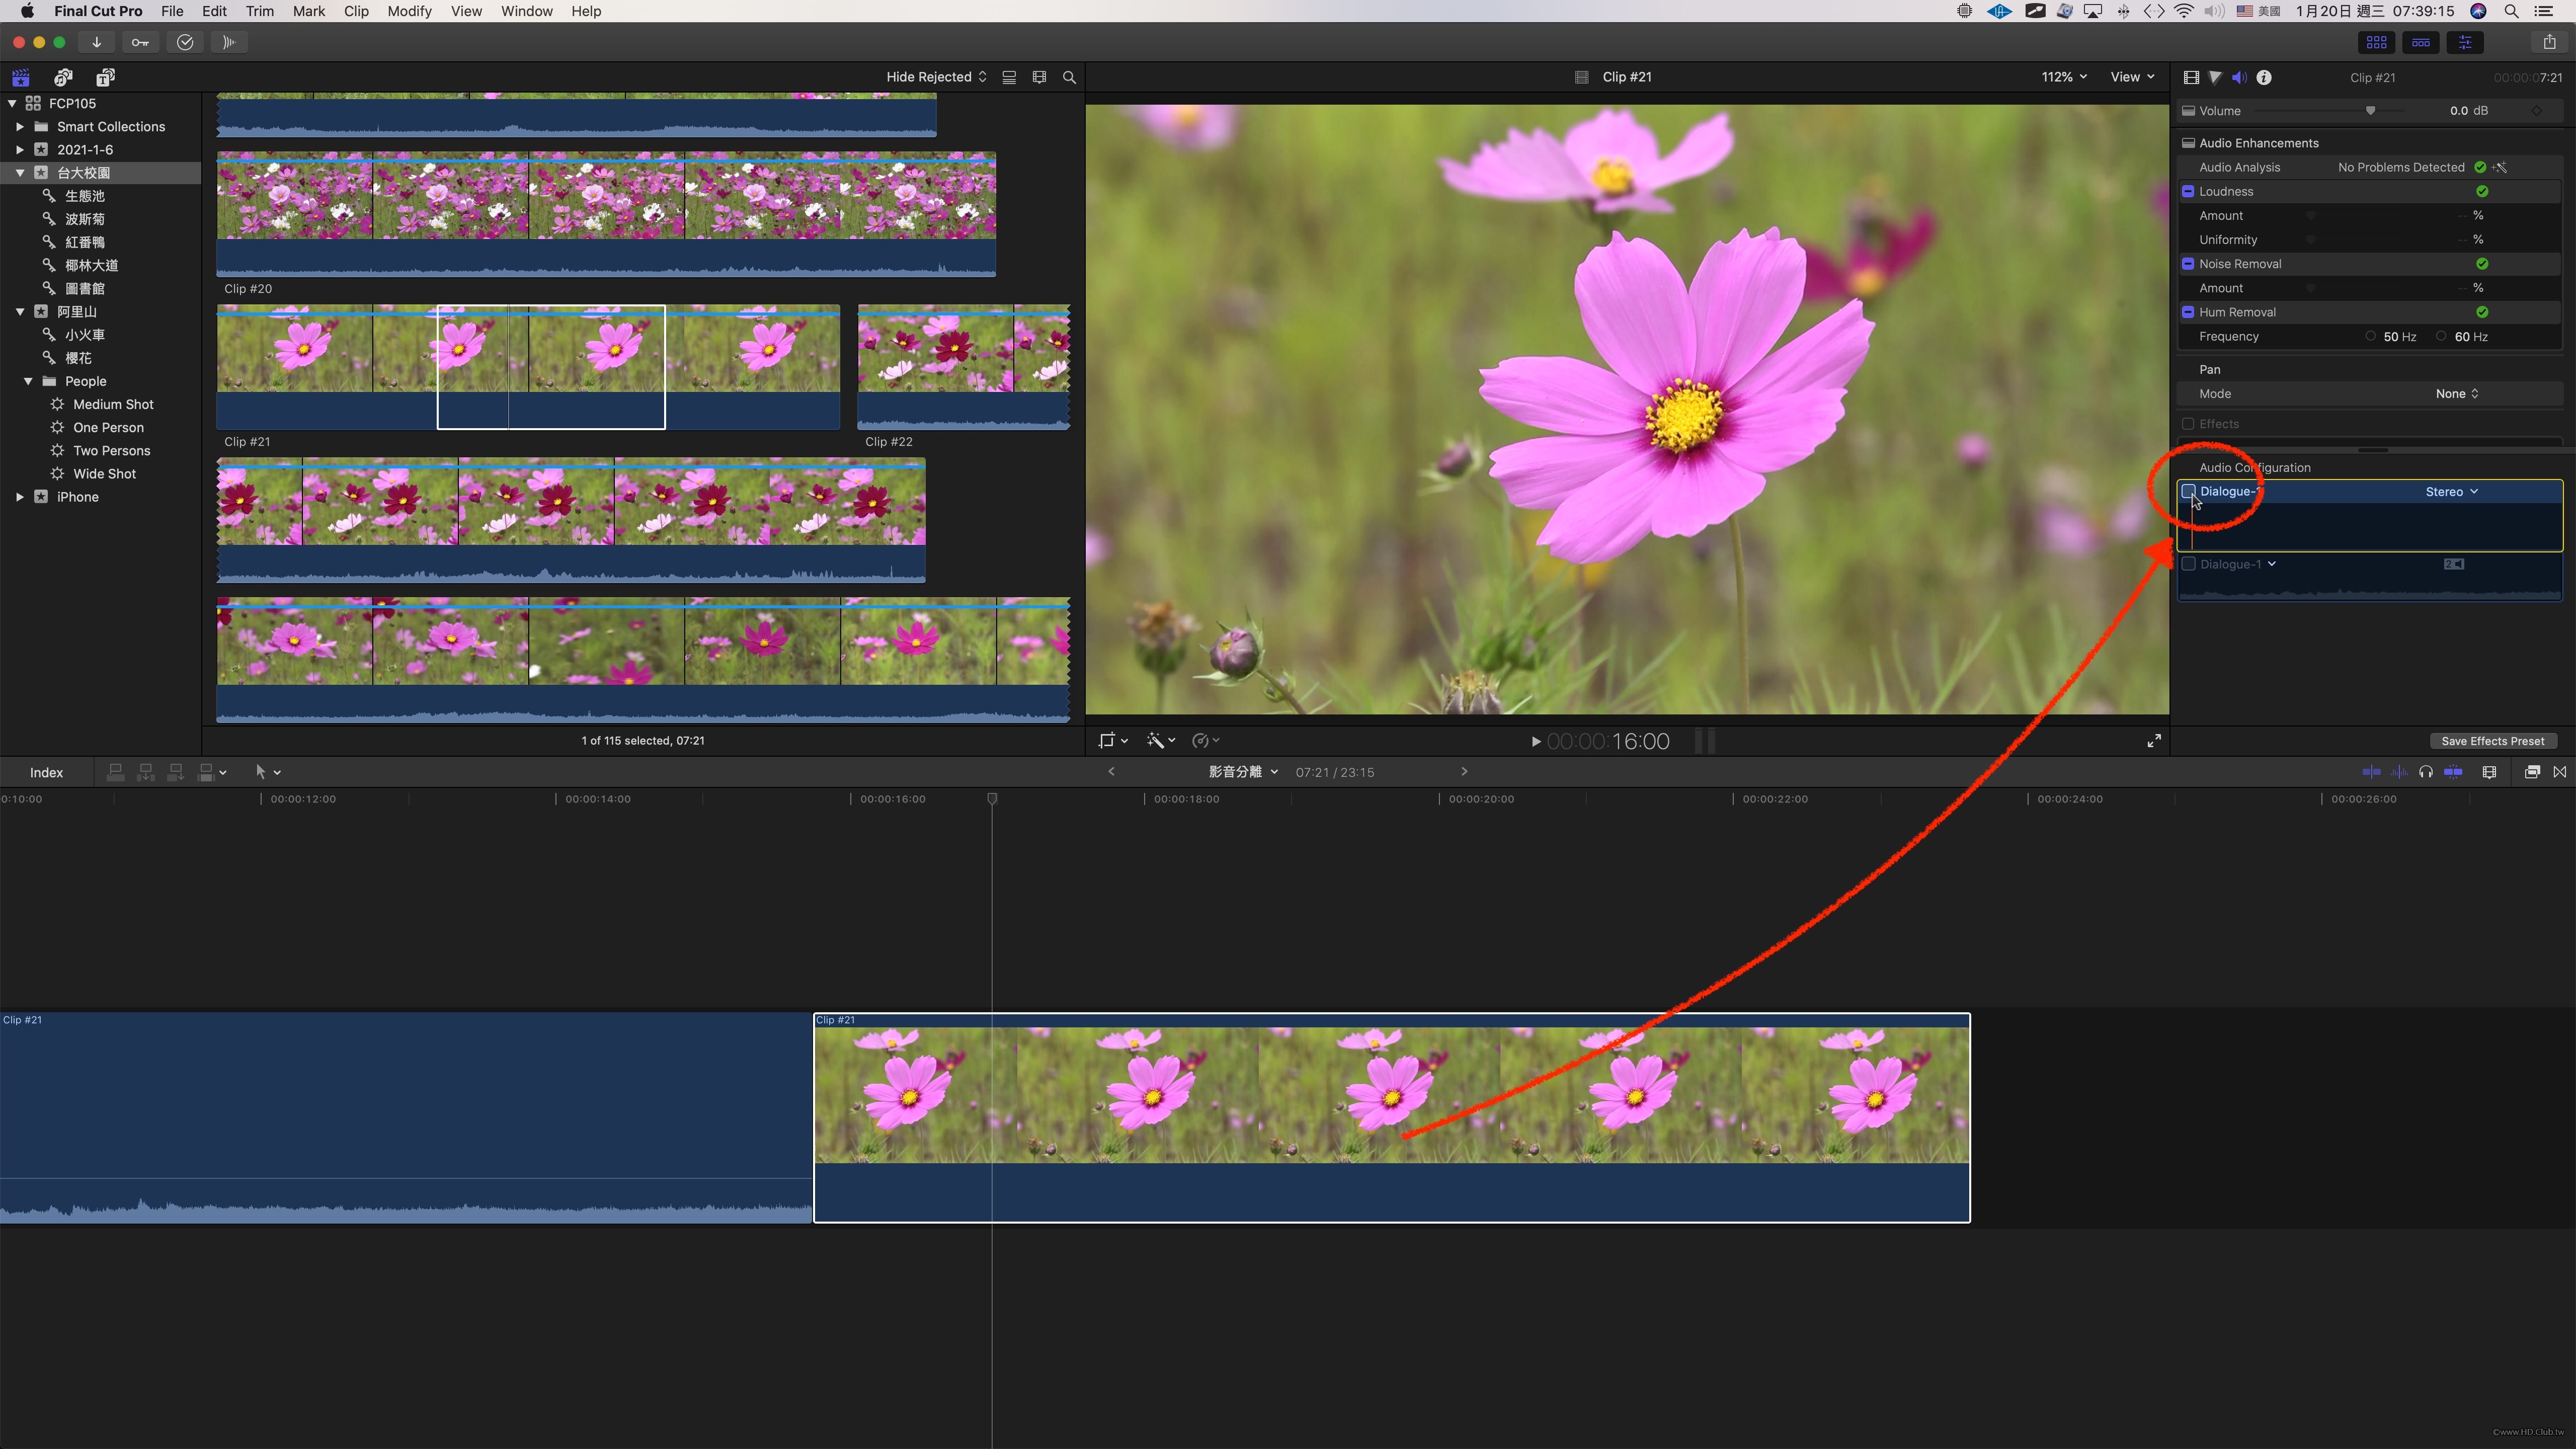Click the Index button

tap(46, 772)
